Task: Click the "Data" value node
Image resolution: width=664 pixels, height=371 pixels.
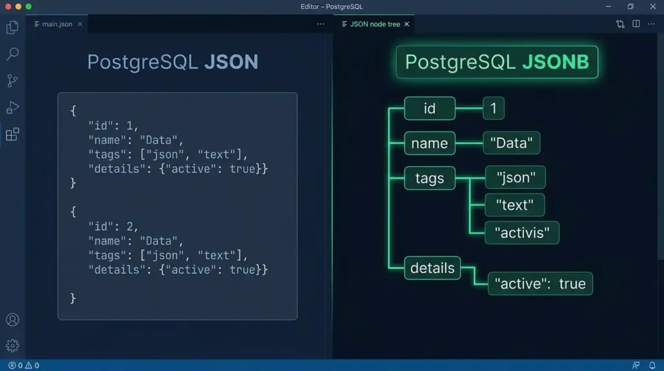Action: tap(512, 143)
